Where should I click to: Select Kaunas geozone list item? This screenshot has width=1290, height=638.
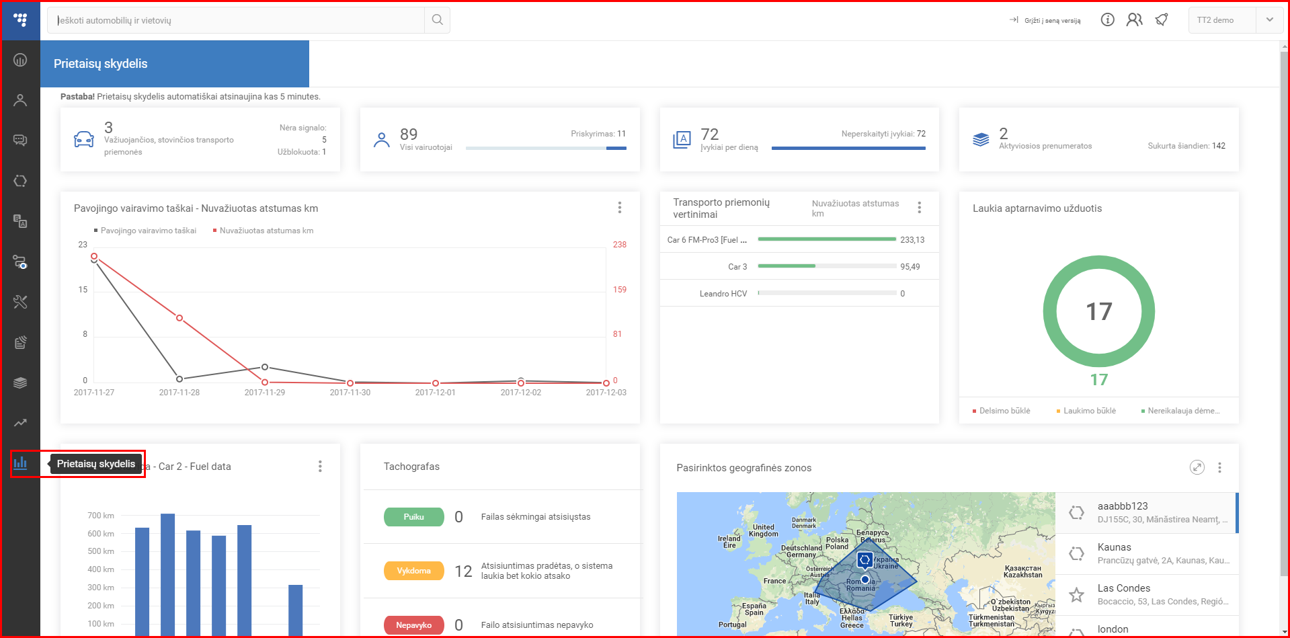[1146, 554]
